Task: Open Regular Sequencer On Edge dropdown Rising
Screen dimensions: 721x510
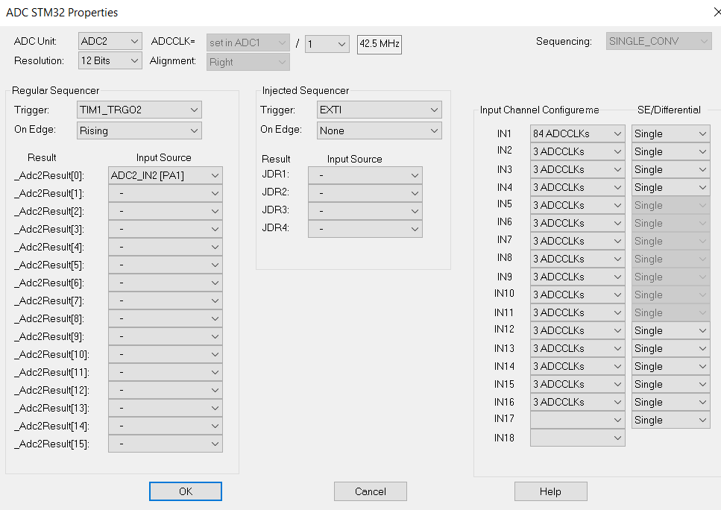Action: click(139, 130)
